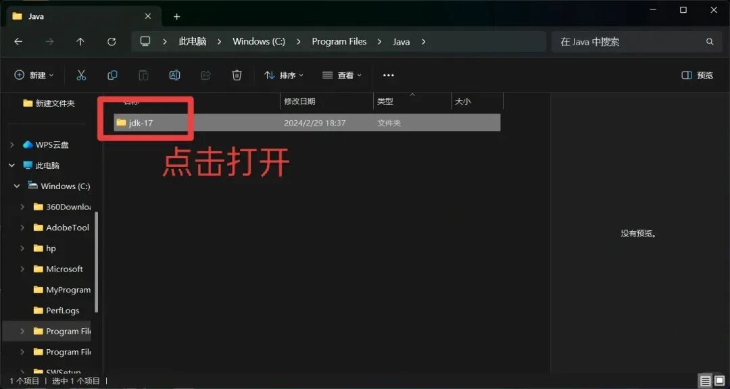Screen dimensions: 730x389
Task: Click 此电脑 in the sidebar tree
Action: [x=47, y=165]
